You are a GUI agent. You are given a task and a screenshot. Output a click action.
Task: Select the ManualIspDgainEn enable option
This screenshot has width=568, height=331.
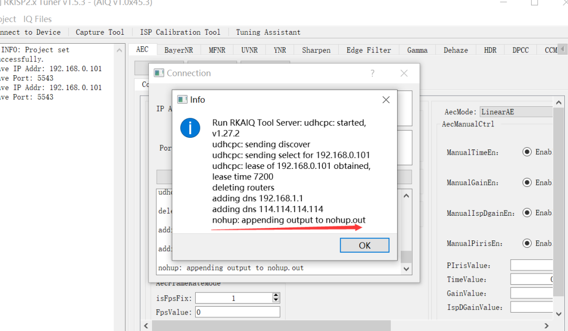coord(527,213)
